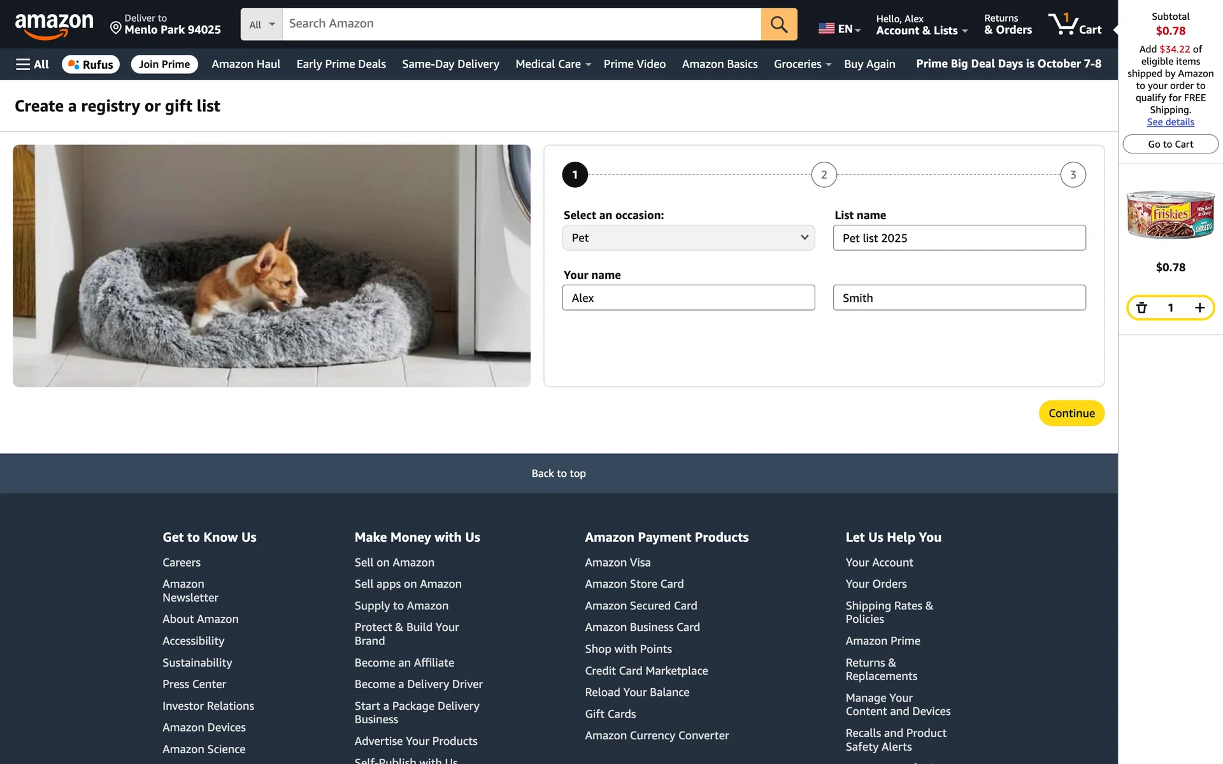Open the Groceries nav menu
Image resolution: width=1223 pixels, height=764 pixels.
pyautogui.click(x=802, y=64)
